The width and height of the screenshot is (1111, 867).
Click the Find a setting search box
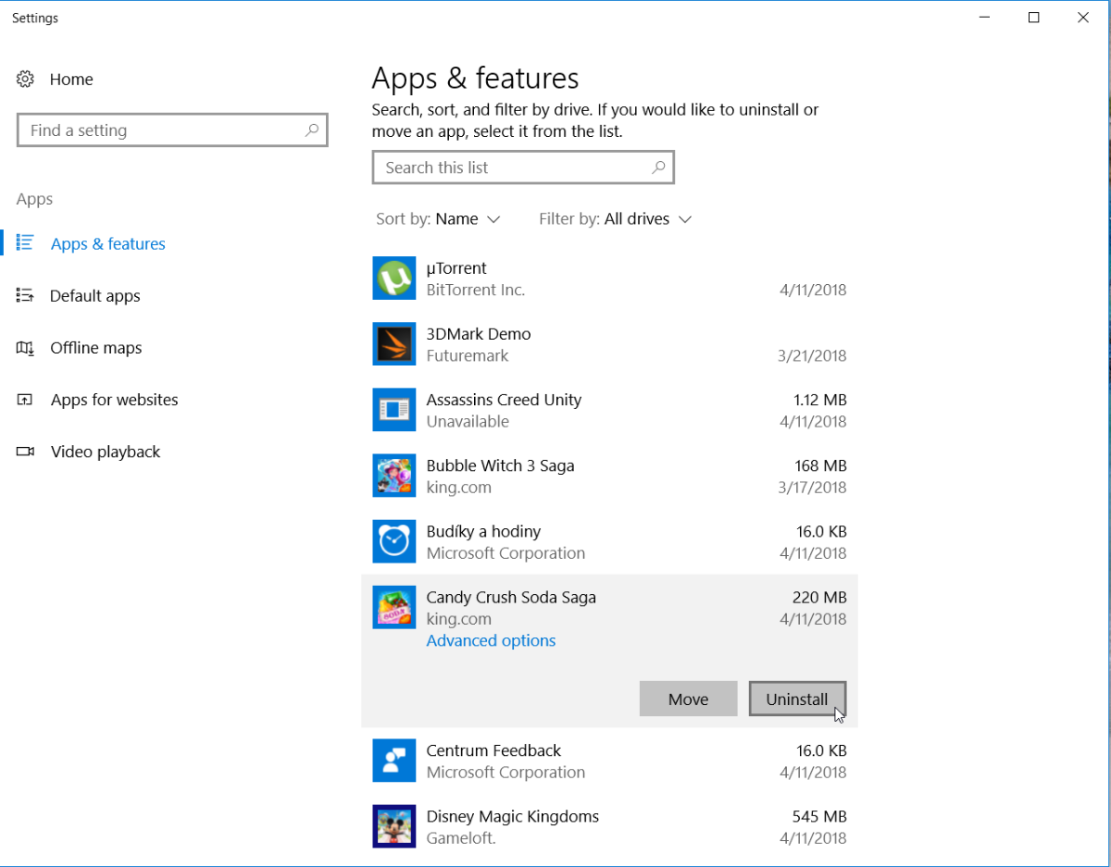click(x=162, y=130)
